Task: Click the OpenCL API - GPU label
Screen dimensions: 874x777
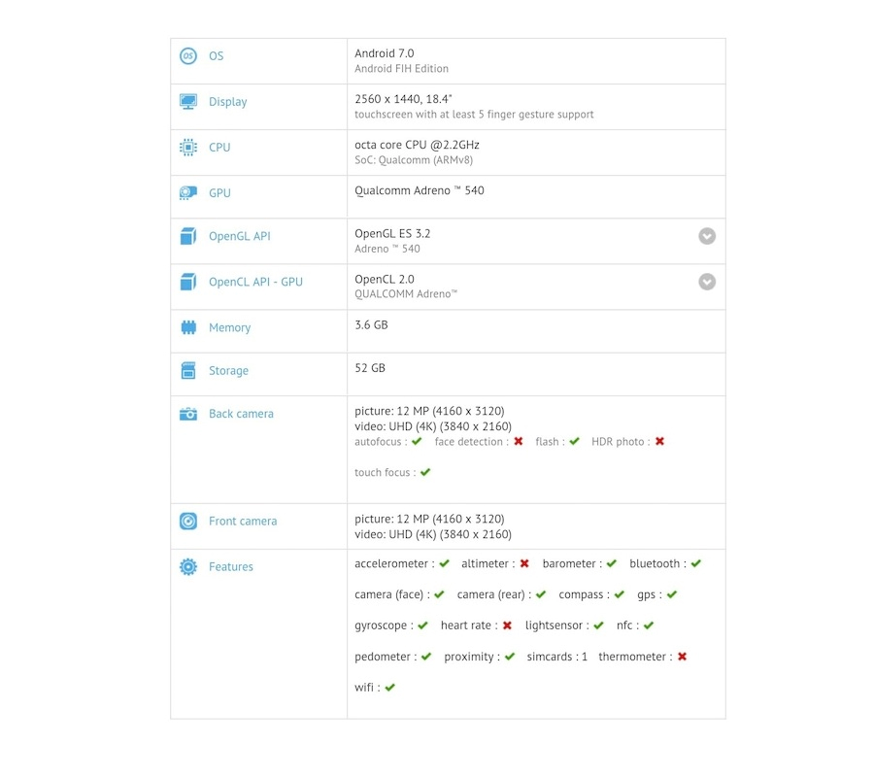Action: 255,283
